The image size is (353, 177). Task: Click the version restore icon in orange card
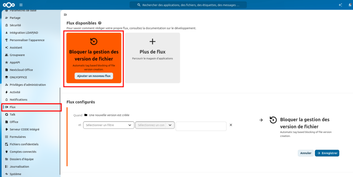[x=94, y=42]
